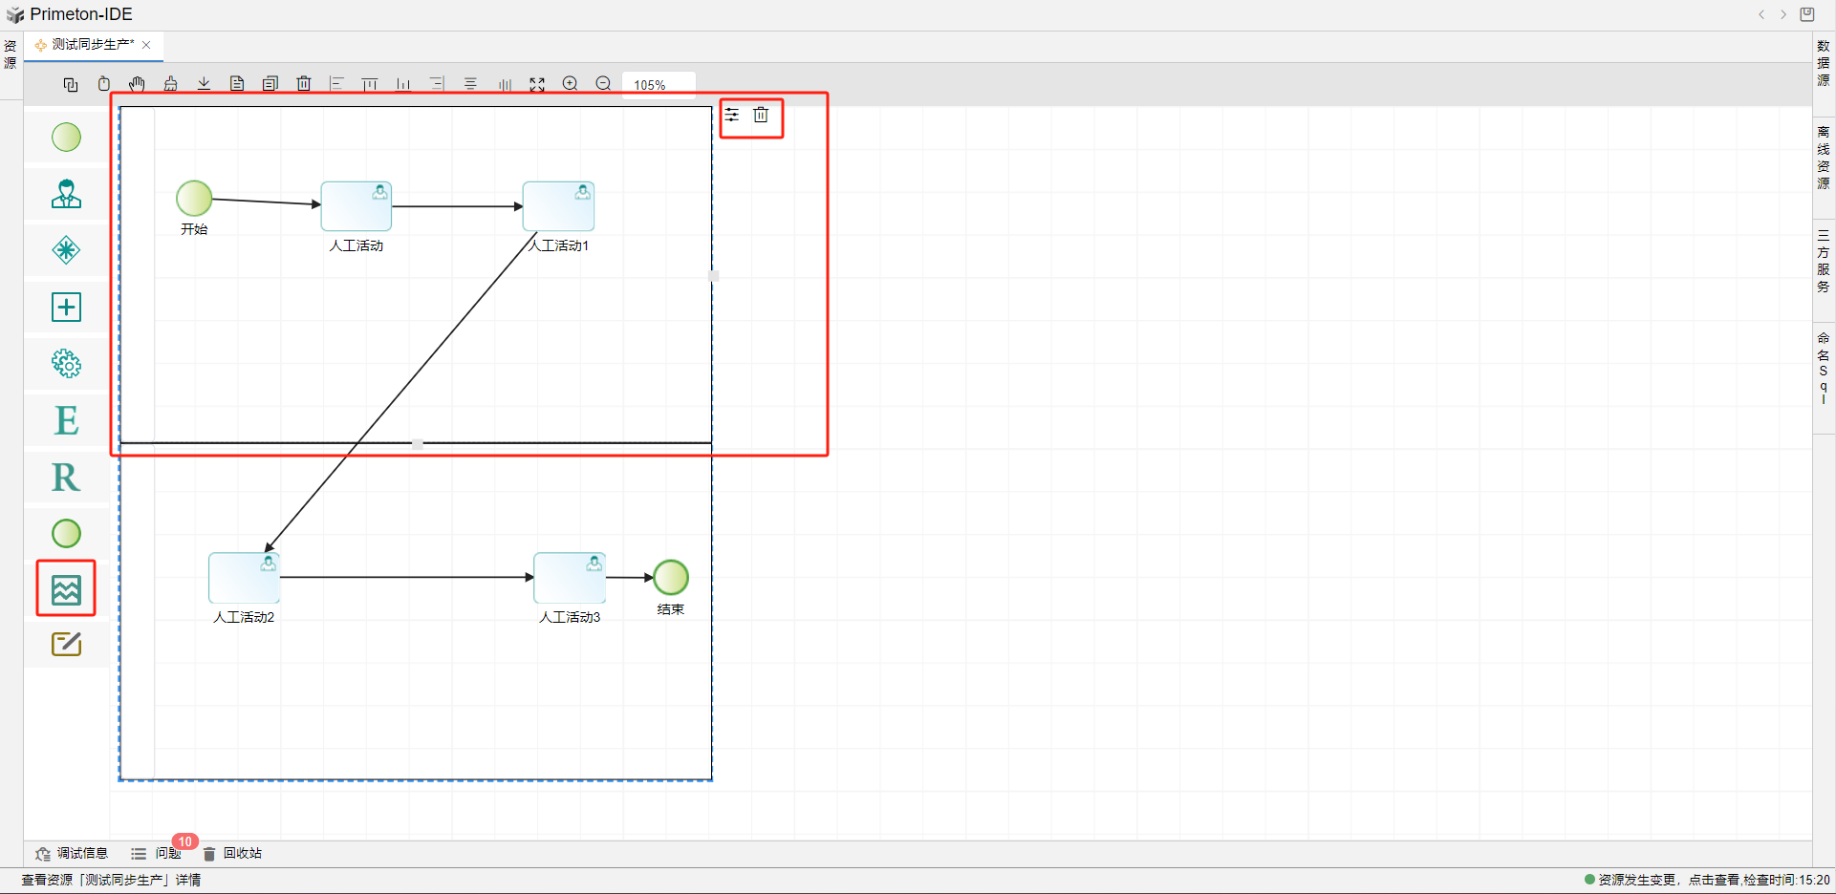Click the fit-to-screen expand icon
Image resolution: width=1836 pixels, height=894 pixels.
537,84
